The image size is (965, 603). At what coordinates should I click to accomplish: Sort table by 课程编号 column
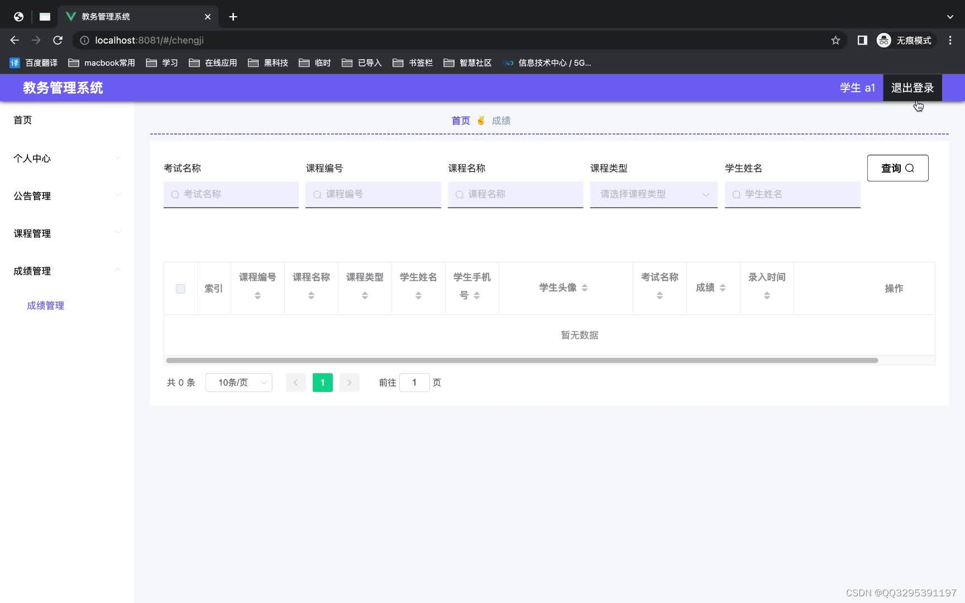point(257,295)
